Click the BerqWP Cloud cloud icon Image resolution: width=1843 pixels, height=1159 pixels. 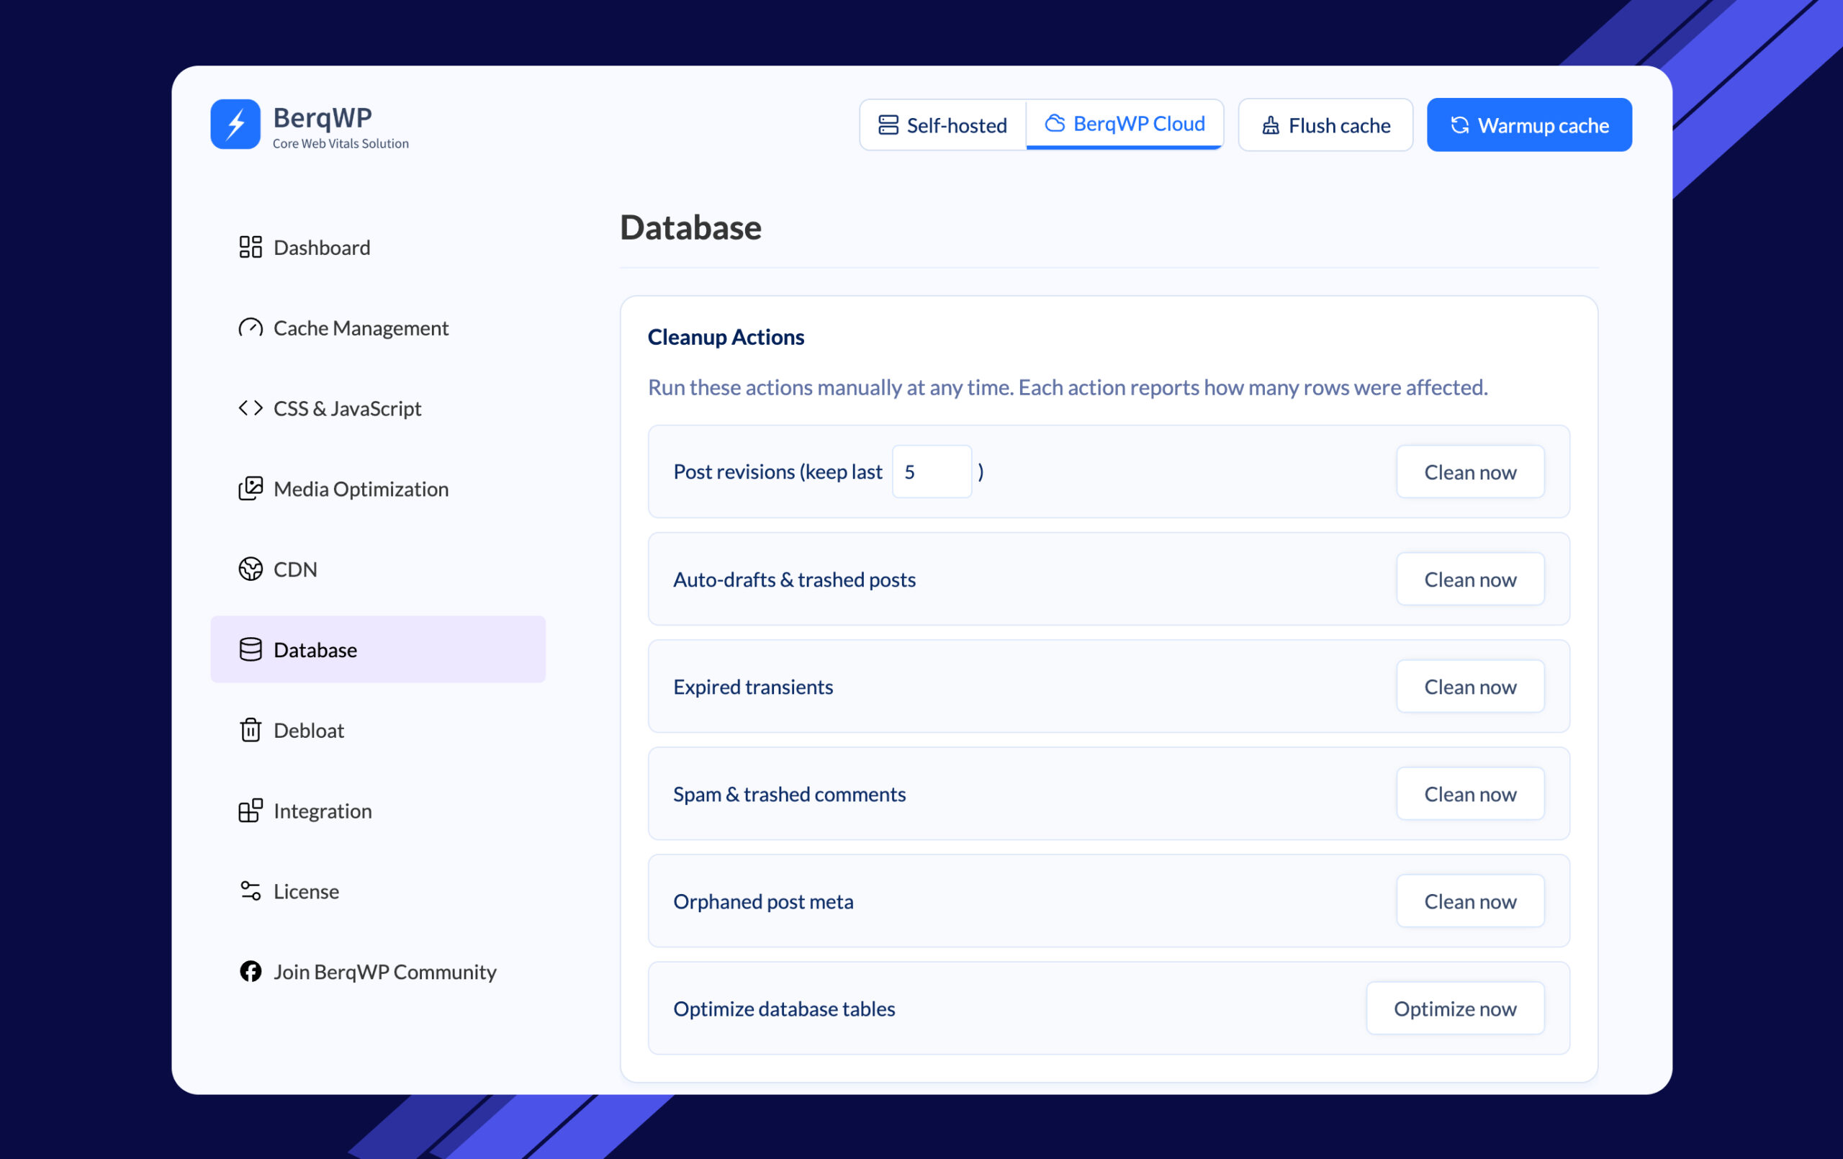(1055, 123)
